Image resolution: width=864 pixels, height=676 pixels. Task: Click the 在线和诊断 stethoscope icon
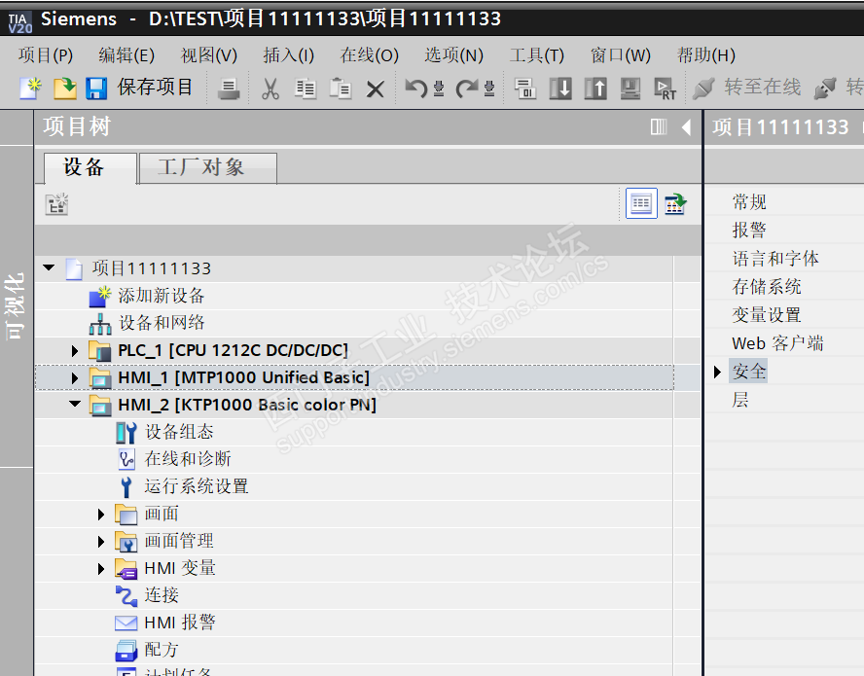pos(126,459)
